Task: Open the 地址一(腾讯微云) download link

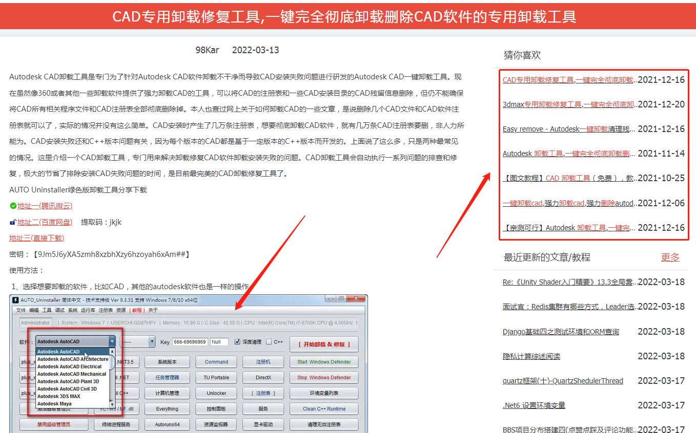Action: click(x=45, y=206)
